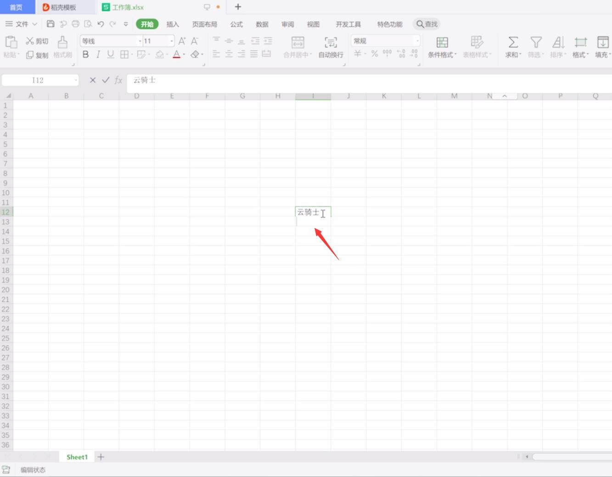Switch to the 视图 ribbon tab
This screenshot has height=477, width=612.
(x=313, y=24)
